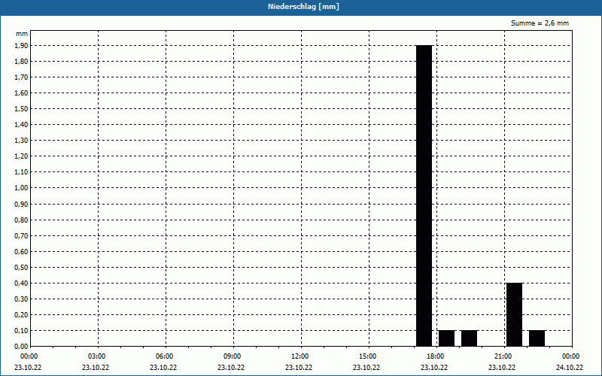Select the 0,10 y-axis value
602x376 pixels.
tap(21, 330)
